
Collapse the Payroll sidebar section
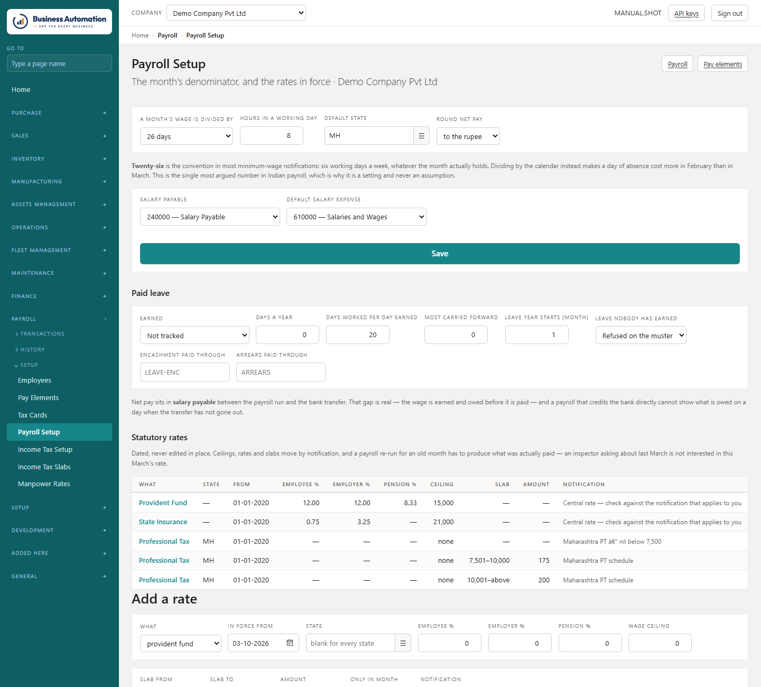coord(59,319)
